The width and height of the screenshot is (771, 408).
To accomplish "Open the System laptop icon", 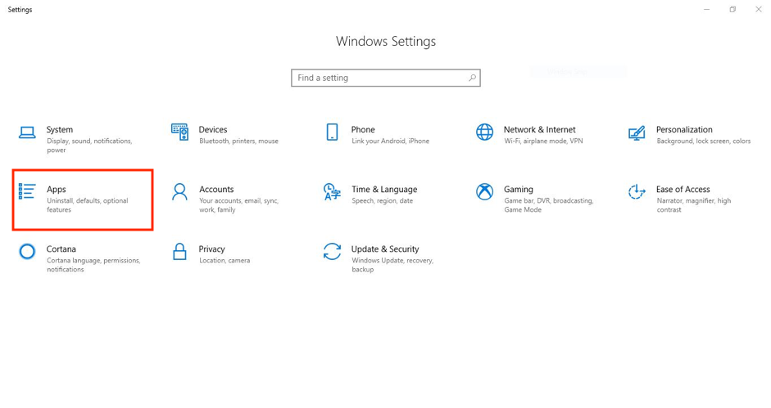I will pyautogui.click(x=27, y=132).
